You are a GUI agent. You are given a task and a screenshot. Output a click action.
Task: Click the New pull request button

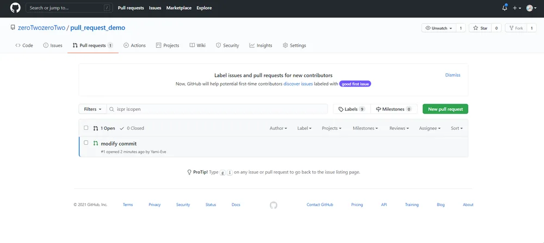pos(445,109)
